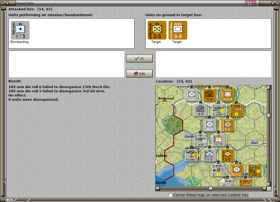Click the blue 'Don' river label on map
280x202 pixels.
254,143
